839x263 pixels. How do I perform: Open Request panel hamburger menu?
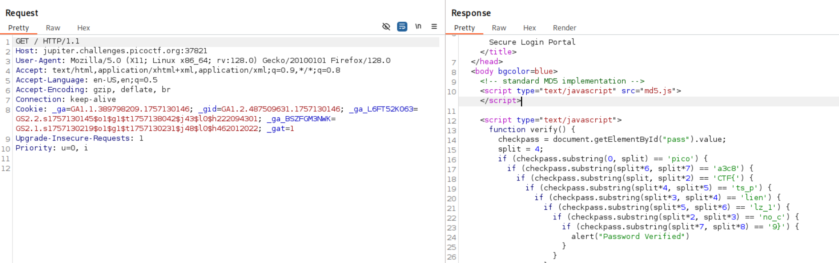click(434, 26)
